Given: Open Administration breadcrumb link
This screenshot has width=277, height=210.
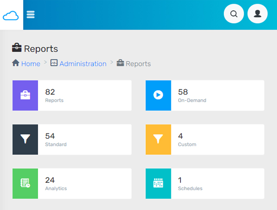Looking at the screenshot, I should [x=83, y=64].
